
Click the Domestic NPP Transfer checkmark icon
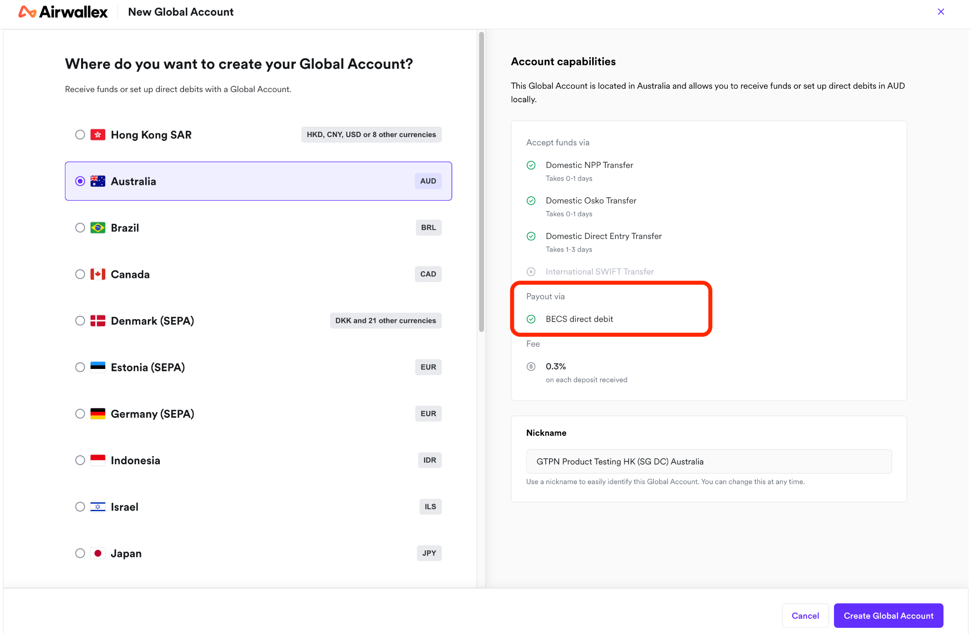[531, 165]
